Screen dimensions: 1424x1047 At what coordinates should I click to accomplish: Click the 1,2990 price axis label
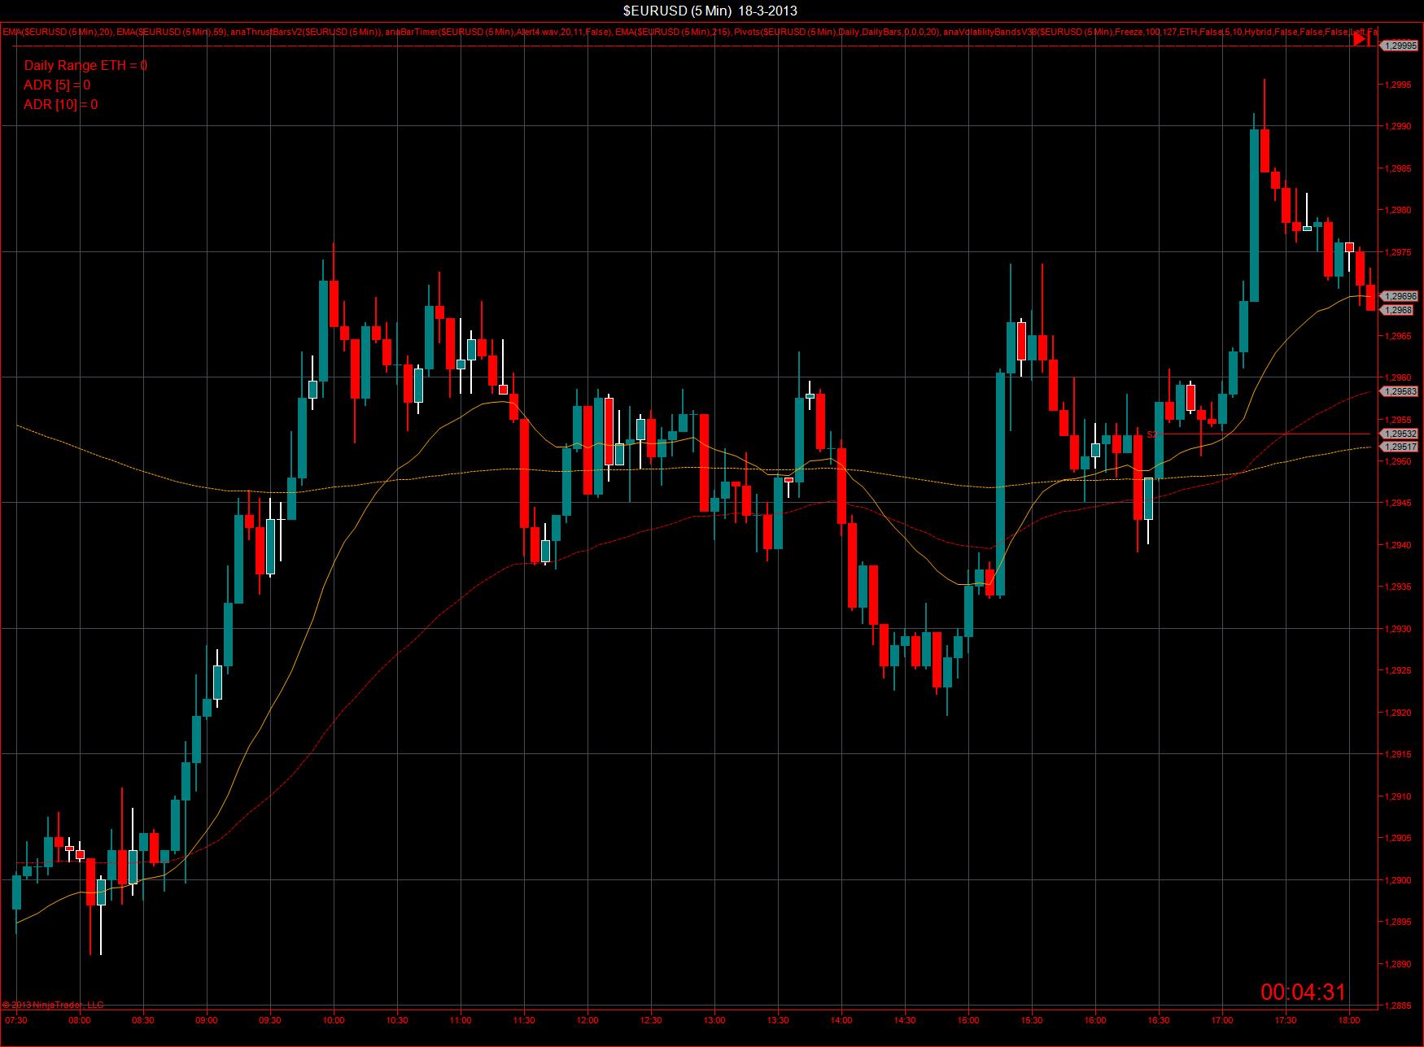click(x=1399, y=126)
